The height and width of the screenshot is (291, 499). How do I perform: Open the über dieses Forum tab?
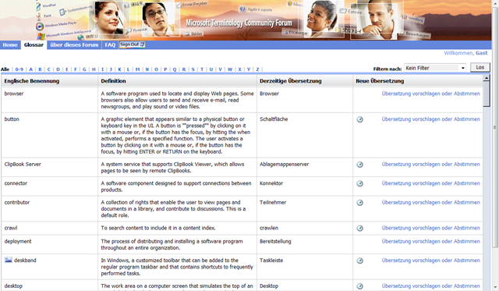[74, 45]
